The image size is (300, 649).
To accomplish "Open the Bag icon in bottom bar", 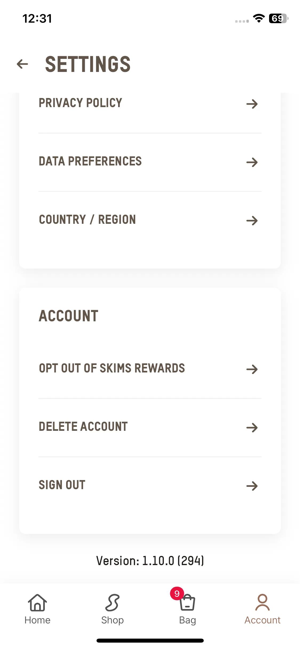I will click(187, 603).
